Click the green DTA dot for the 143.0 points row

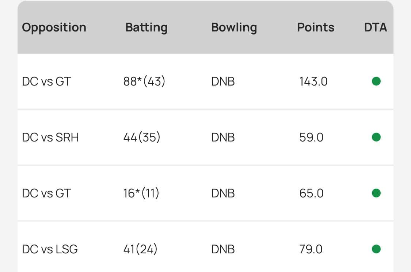click(x=376, y=81)
